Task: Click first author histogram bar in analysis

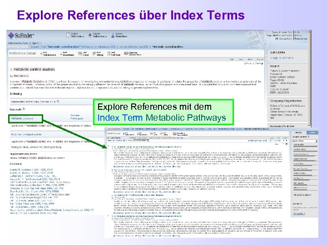Action: [x=305, y=146]
